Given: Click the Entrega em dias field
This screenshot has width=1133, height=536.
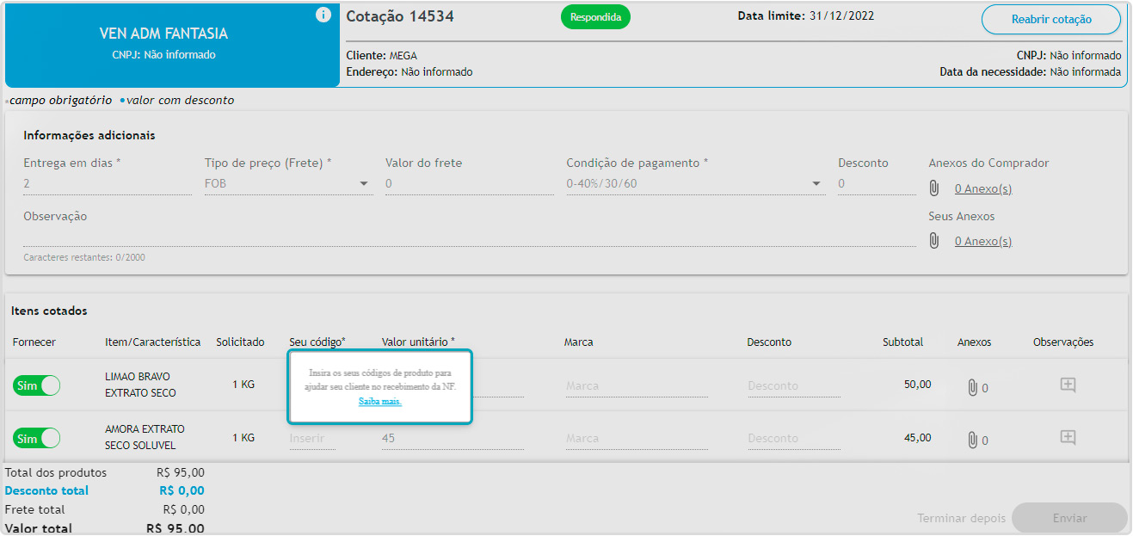Looking at the screenshot, I should point(107,183).
